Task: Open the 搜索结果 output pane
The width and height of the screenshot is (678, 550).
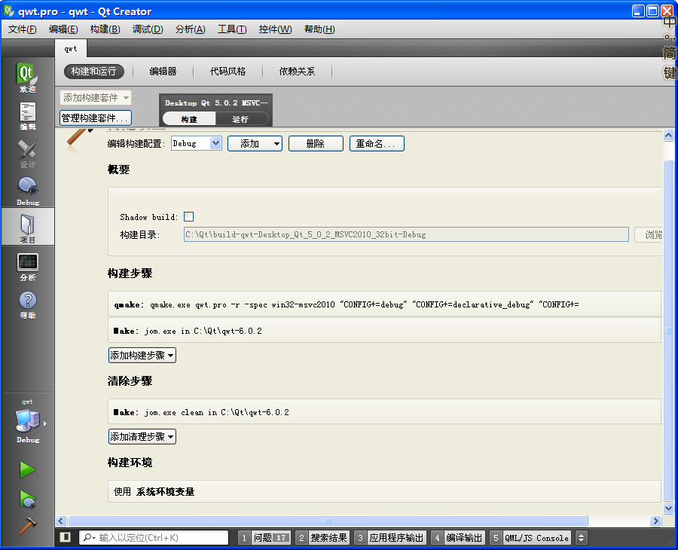Action: [322, 538]
